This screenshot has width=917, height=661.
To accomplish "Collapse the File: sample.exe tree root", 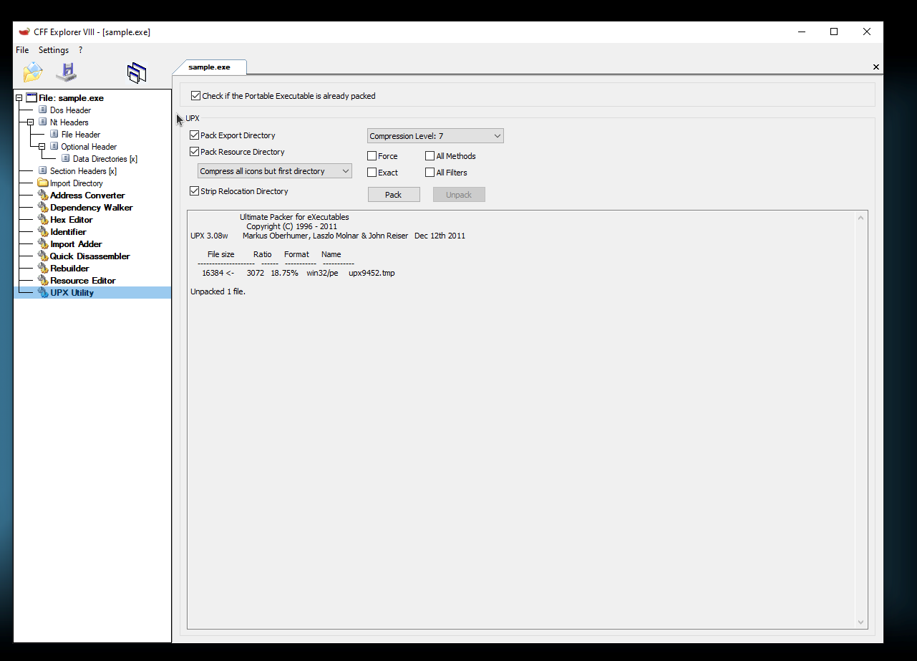I will [x=19, y=98].
